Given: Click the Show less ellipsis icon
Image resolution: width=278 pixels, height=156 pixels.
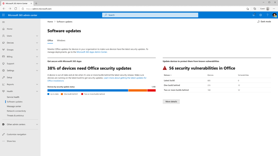Looking at the screenshot, I should pyautogui.click(x=3, y=141).
